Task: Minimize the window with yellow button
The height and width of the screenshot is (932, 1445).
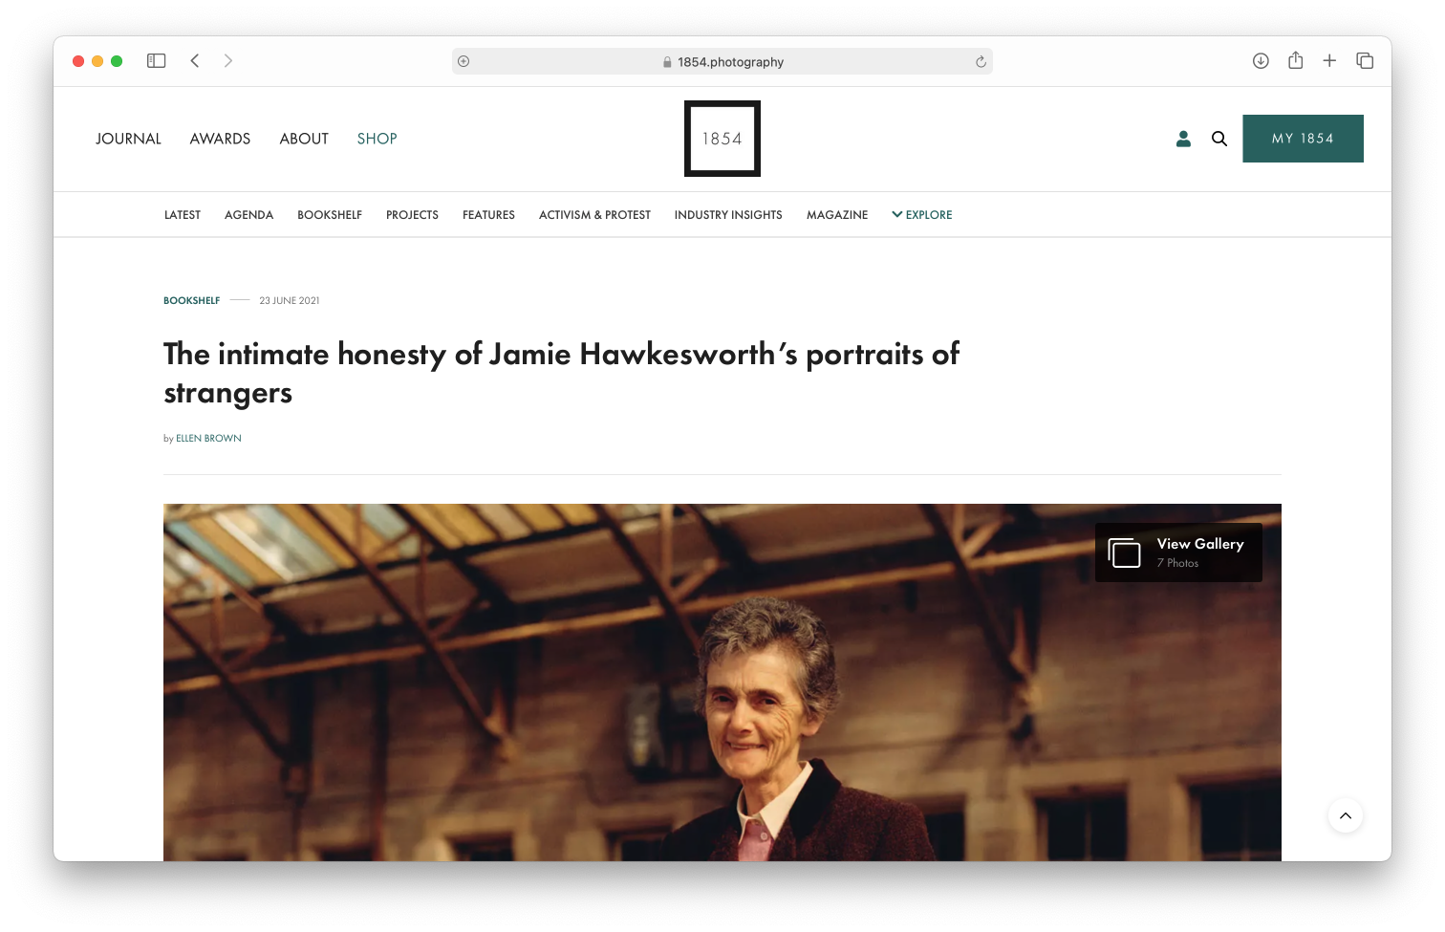Action: click(97, 61)
